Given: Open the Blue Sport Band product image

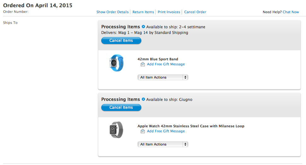Looking at the screenshot, I should click(116, 63).
